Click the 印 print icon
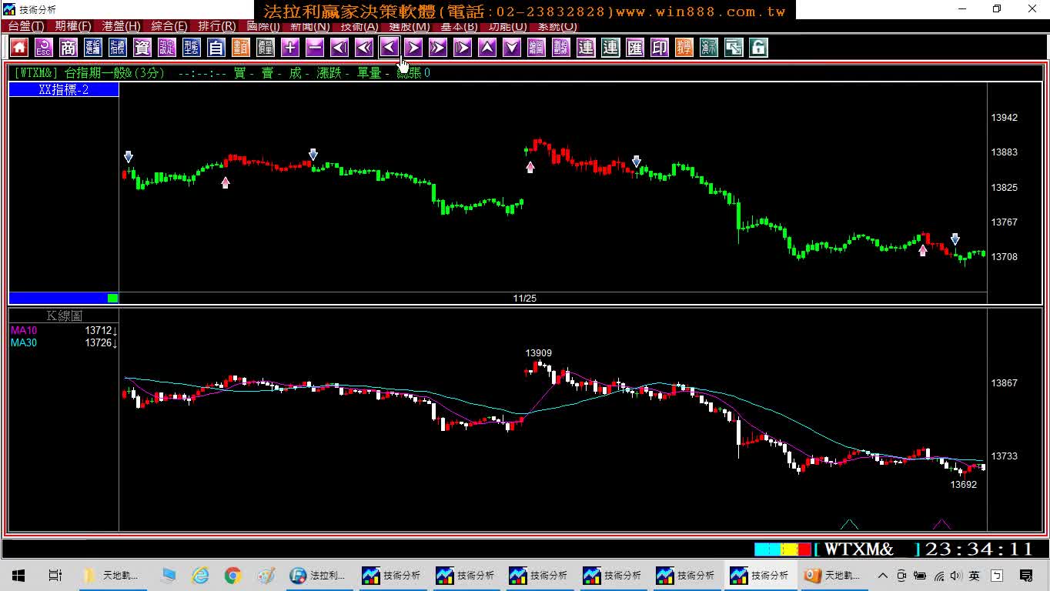 click(x=660, y=48)
